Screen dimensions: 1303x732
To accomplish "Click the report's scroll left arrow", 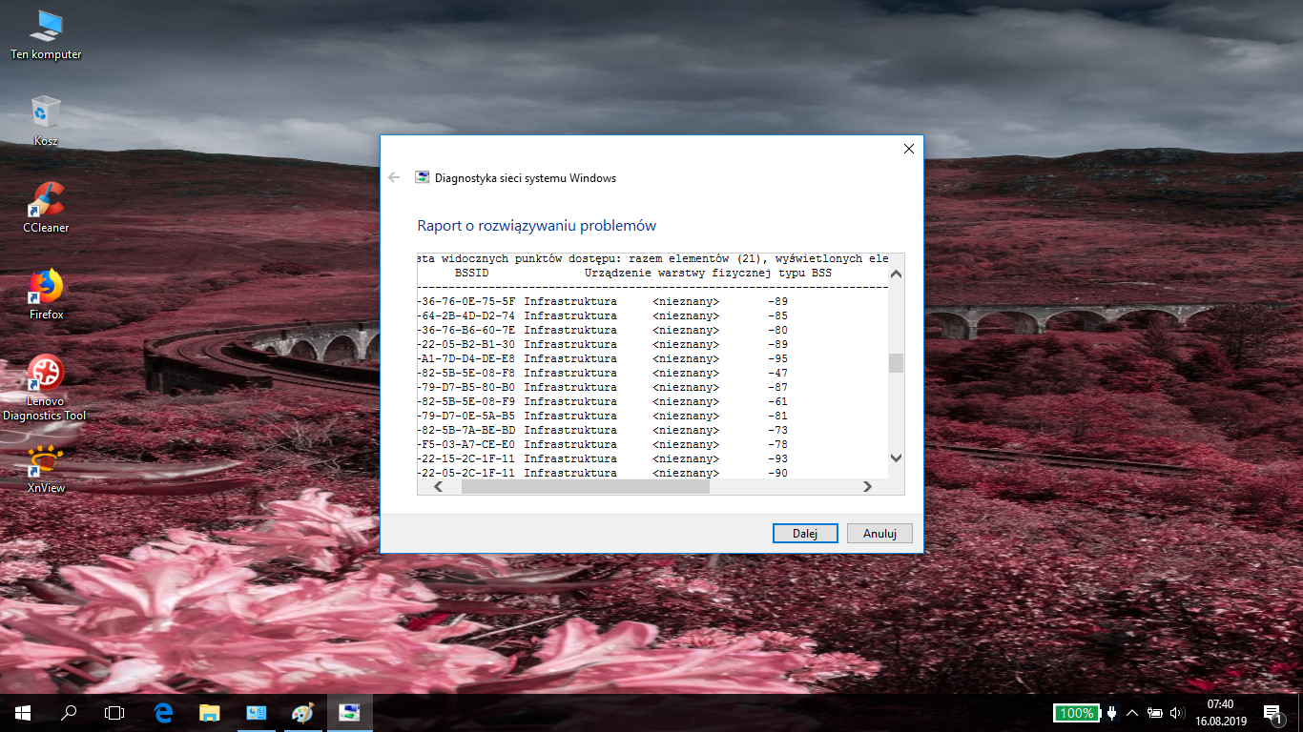I will [439, 486].
